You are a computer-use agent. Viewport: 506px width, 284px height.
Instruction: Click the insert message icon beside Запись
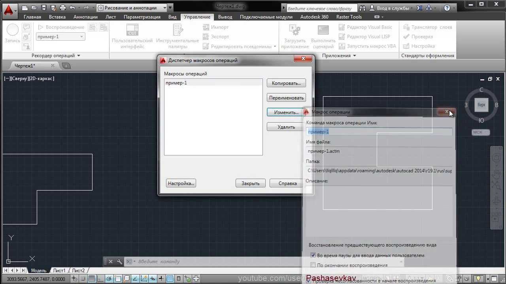(26, 27)
